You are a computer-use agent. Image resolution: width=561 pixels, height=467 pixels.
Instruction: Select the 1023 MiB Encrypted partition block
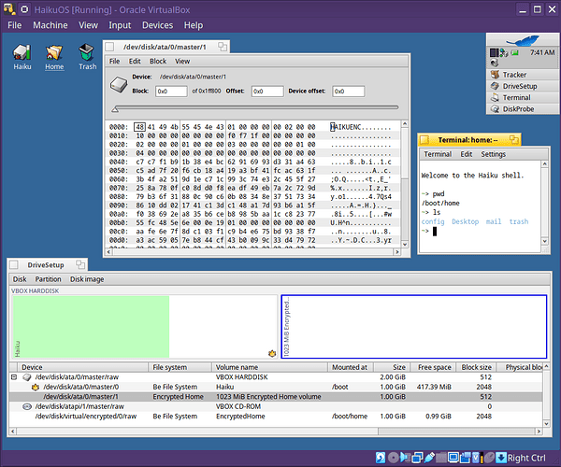414,327
